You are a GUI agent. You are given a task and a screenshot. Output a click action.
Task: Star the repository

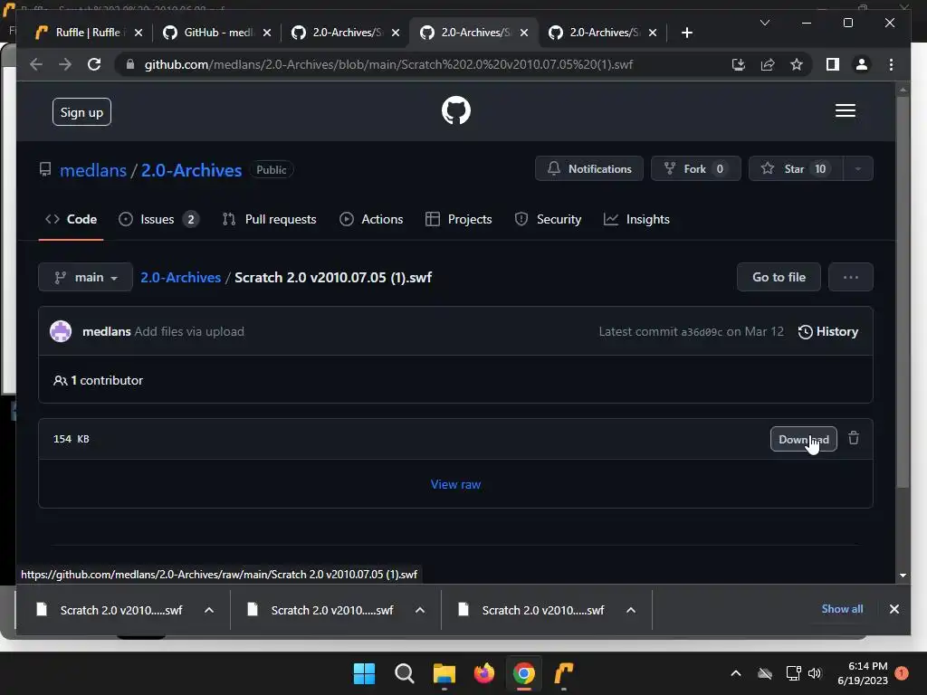click(x=796, y=169)
